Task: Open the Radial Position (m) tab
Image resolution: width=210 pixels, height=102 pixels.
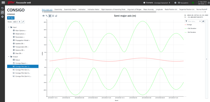Action: pyautogui.click(x=171, y=9)
